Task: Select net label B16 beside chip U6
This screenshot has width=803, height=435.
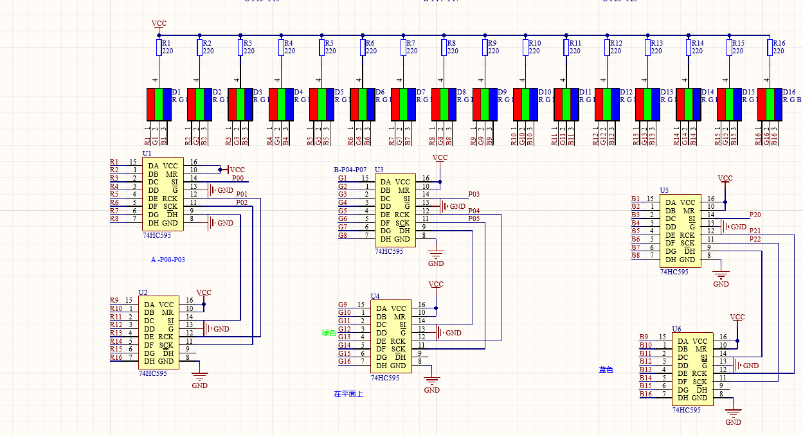Action: pos(646,394)
